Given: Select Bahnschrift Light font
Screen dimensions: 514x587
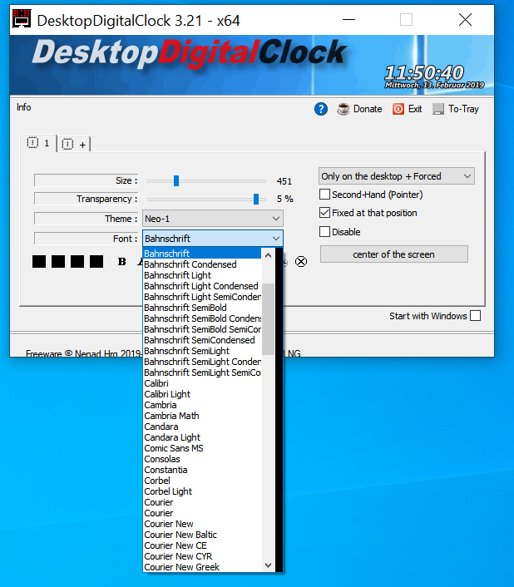Looking at the screenshot, I should 203,275.
